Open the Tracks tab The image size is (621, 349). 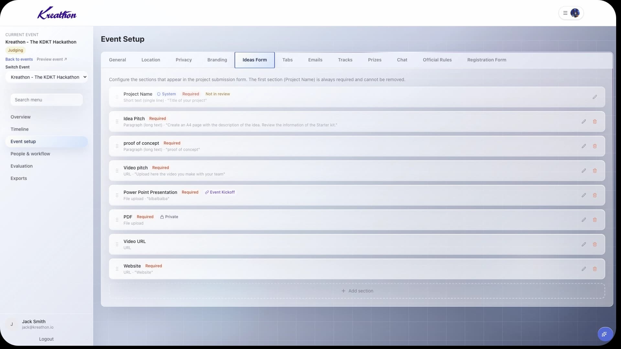345,60
